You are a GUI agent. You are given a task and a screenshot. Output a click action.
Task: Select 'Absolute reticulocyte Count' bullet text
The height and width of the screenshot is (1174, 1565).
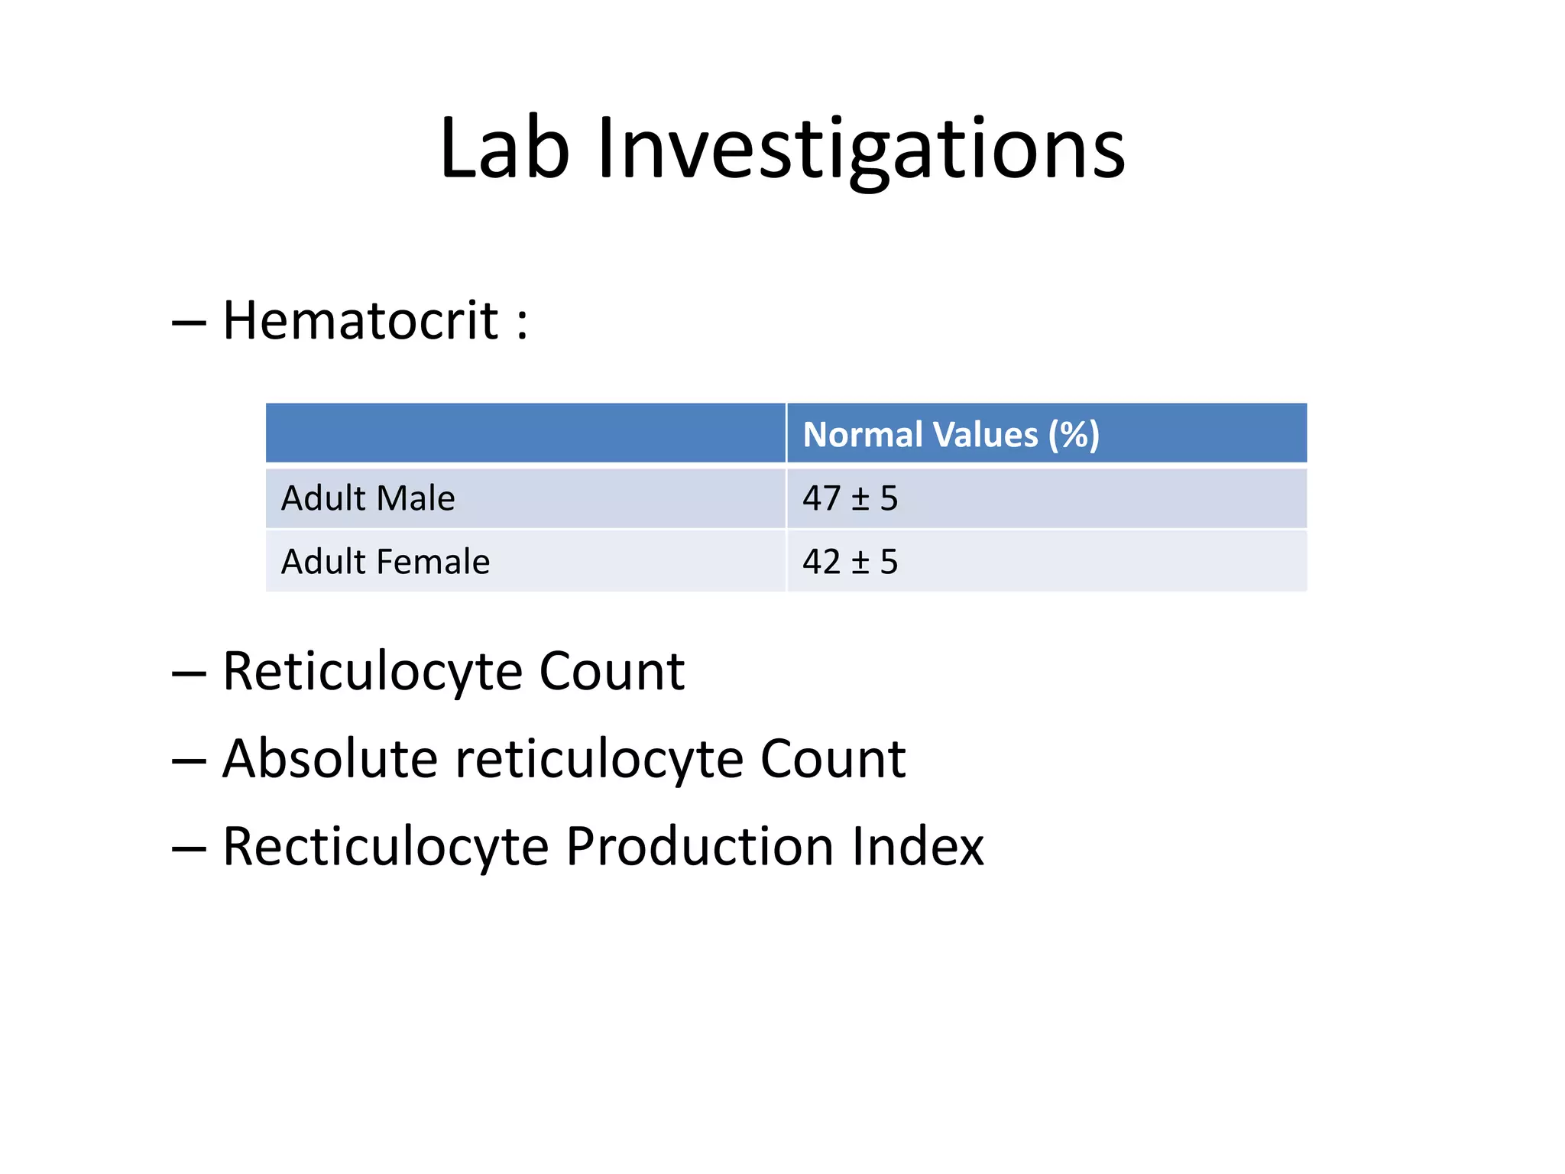[x=564, y=759]
